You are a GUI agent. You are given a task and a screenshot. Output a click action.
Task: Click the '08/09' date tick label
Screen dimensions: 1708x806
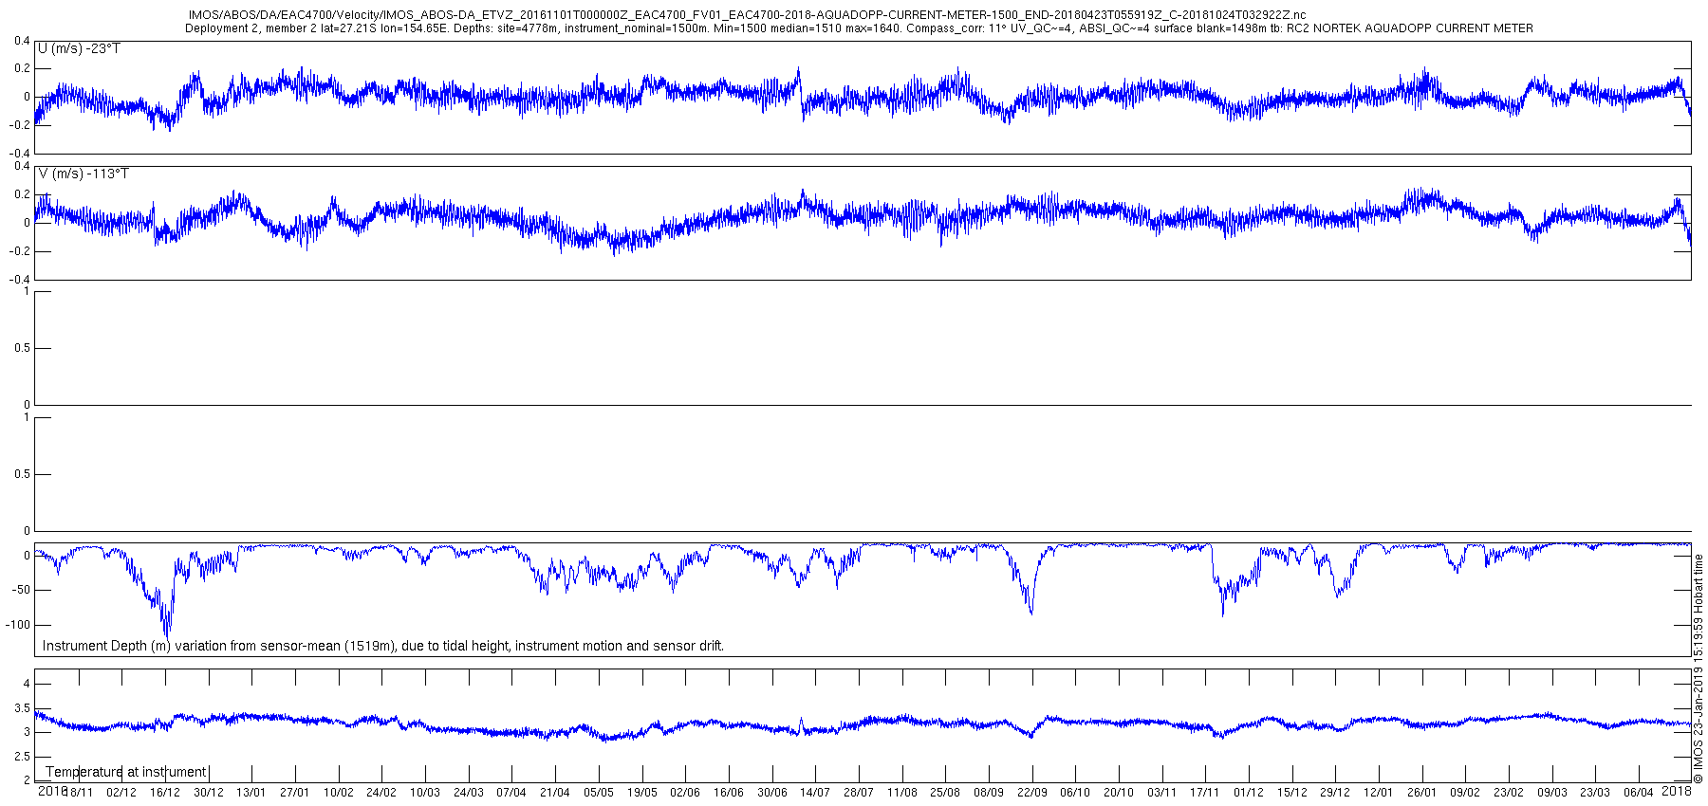pos(989,793)
